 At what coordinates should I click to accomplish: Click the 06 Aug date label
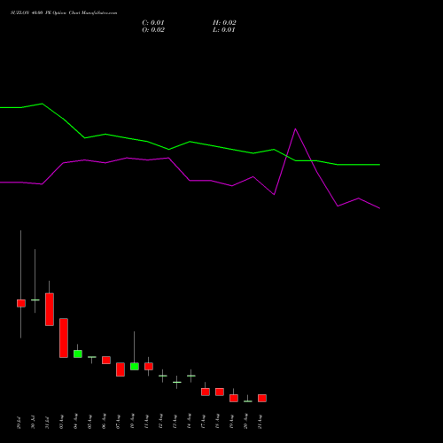point(105,422)
